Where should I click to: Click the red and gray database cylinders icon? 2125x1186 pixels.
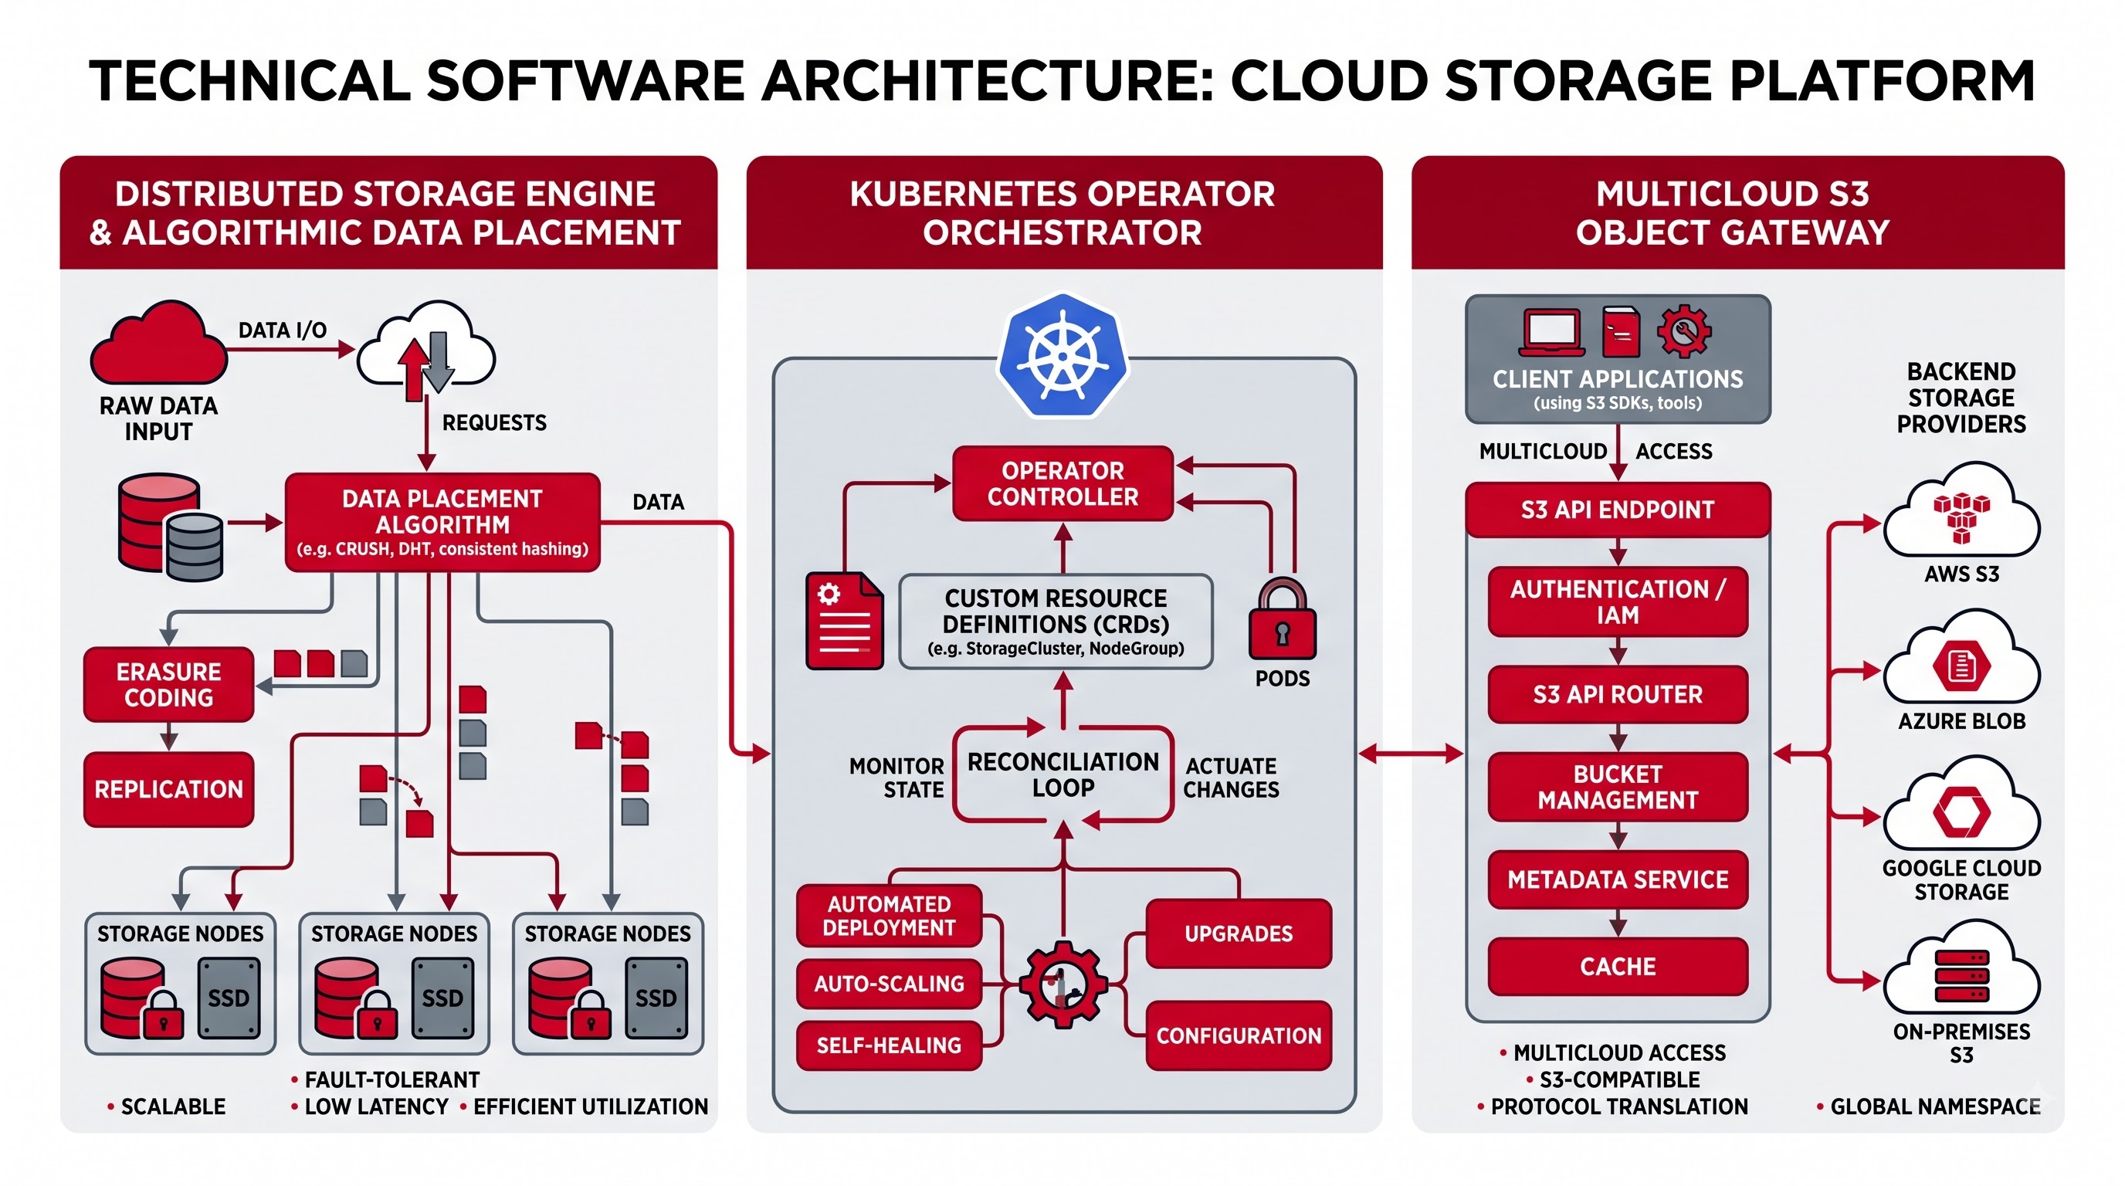[x=171, y=527]
